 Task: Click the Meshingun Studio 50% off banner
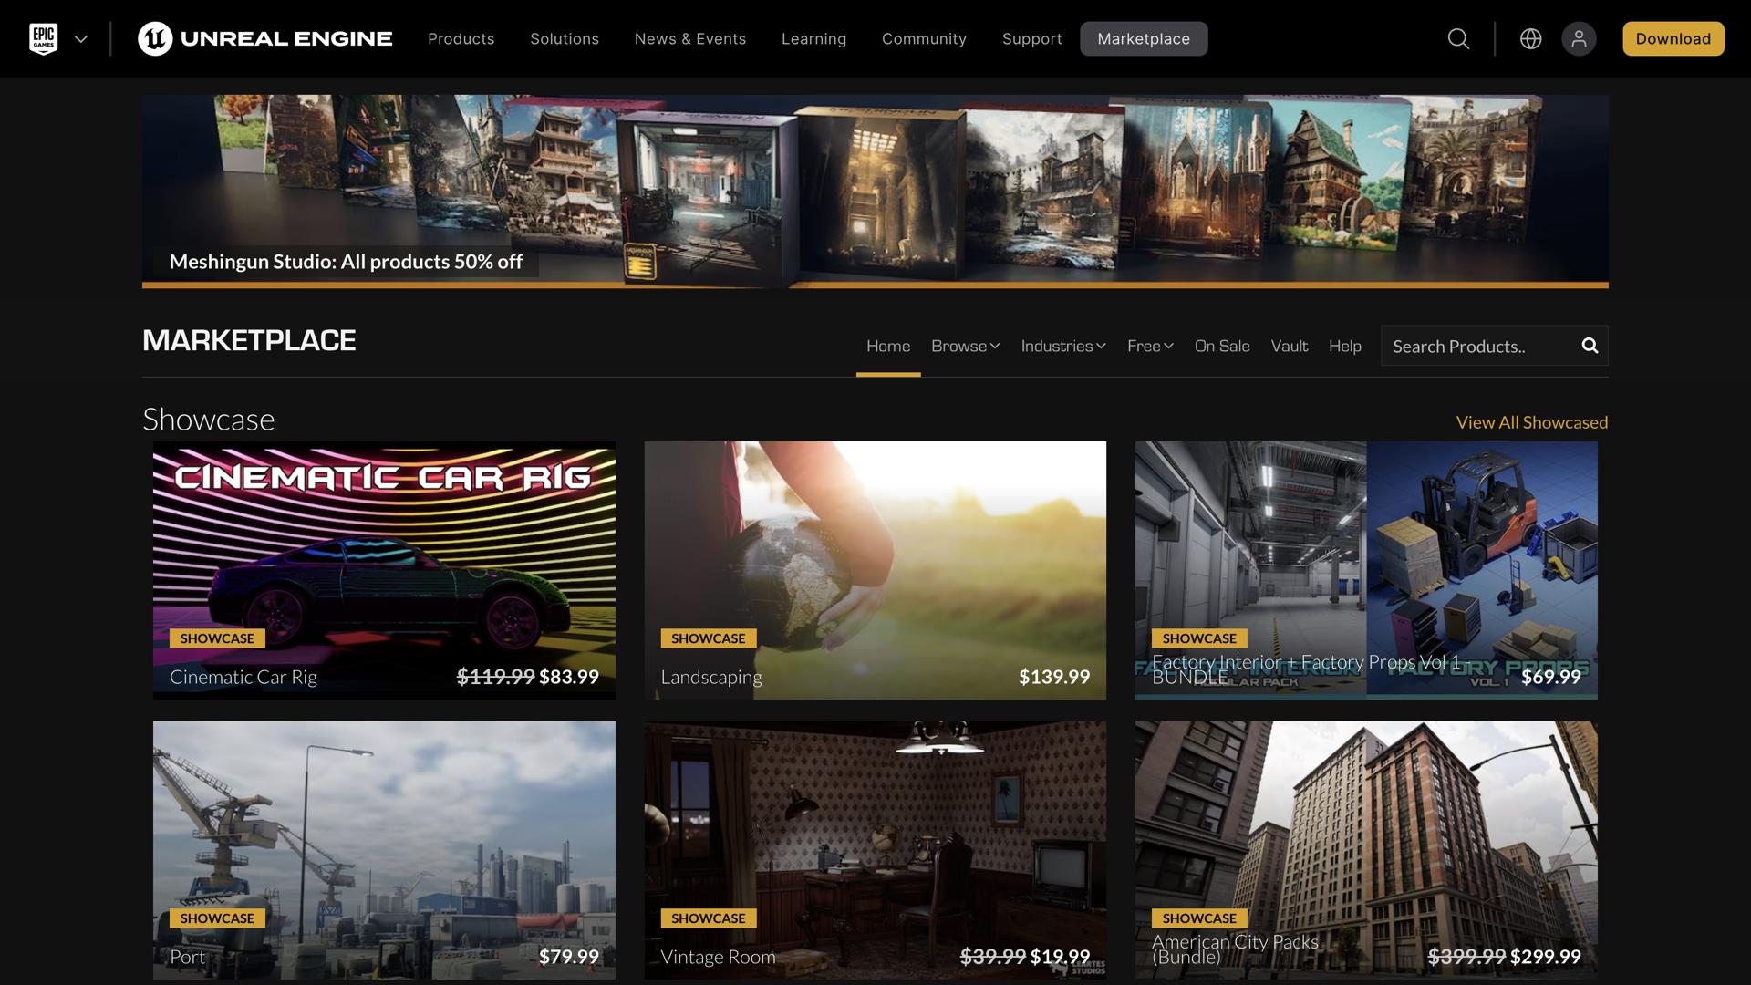(x=875, y=190)
